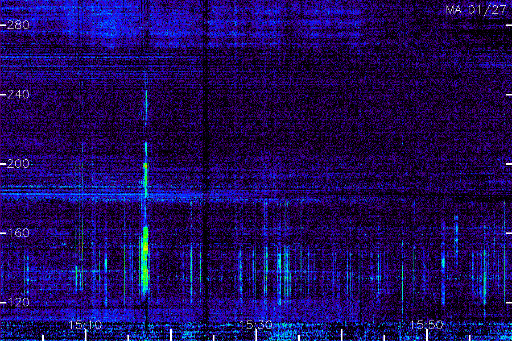Click the tick mark below the 15:10 label
The width and height of the screenshot is (512, 341).
(x=85, y=335)
